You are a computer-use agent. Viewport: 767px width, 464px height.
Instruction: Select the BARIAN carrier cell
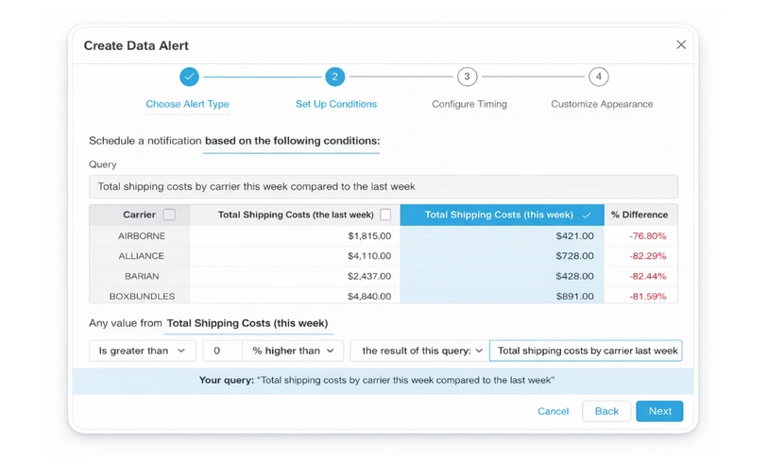[142, 276]
